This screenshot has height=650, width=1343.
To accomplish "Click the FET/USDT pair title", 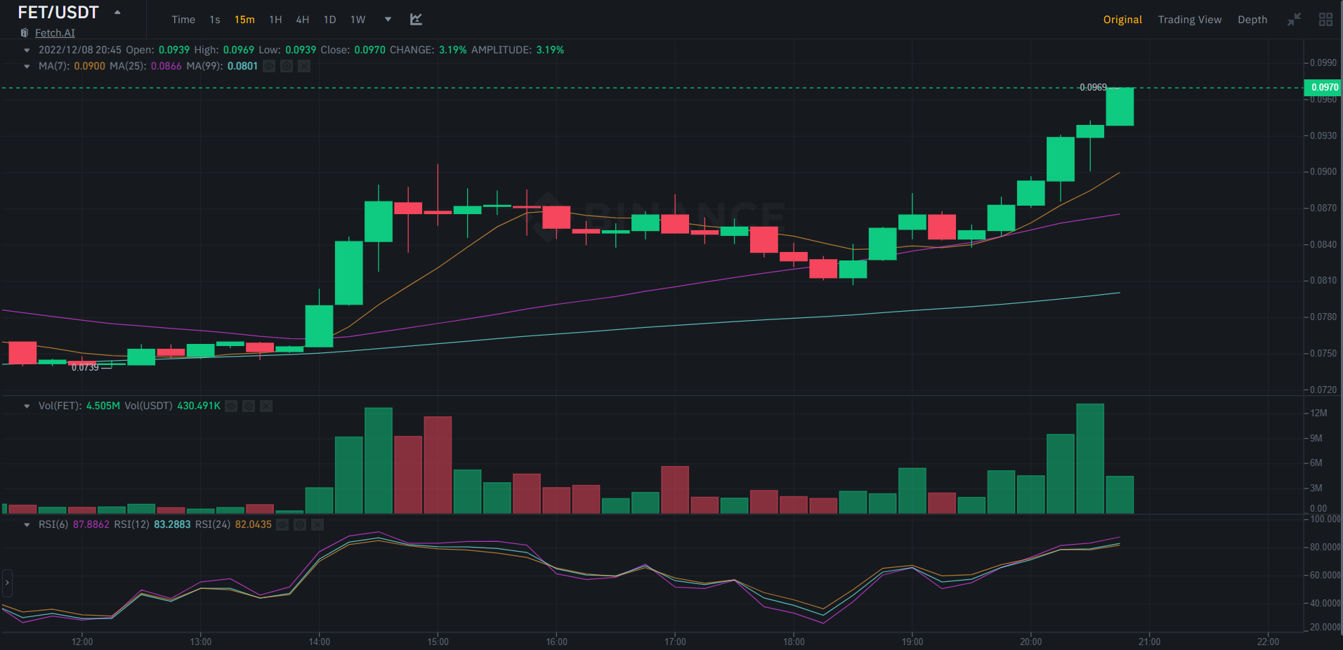I will click(x=58, y=13).
